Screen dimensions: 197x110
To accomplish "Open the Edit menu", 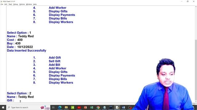I will tap(6, 4).
